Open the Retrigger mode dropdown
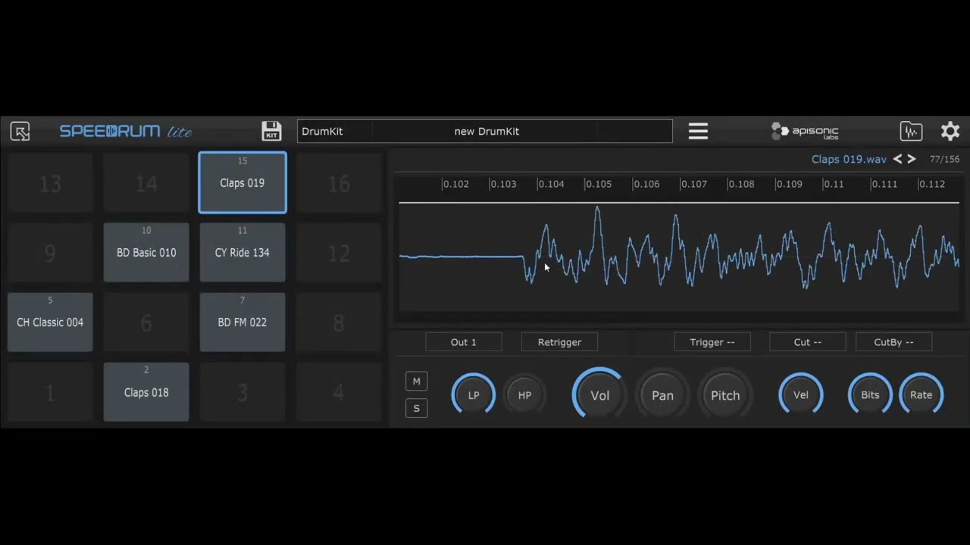 [559, 342]
